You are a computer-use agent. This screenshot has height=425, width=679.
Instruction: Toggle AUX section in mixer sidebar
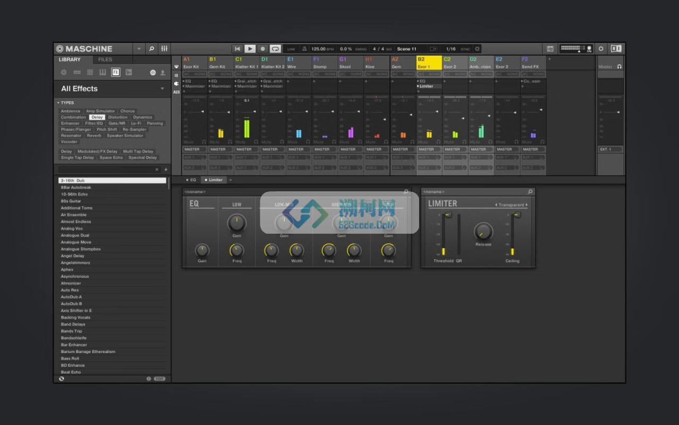(x=177, y=92)
